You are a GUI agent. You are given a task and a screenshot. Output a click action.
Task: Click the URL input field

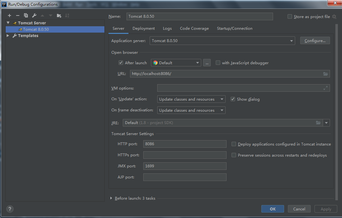230,74
